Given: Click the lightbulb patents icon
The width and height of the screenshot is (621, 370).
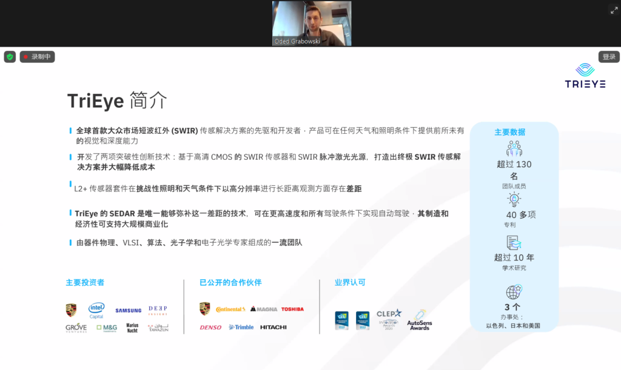Looking at the screenshot, I should point(514,199).
